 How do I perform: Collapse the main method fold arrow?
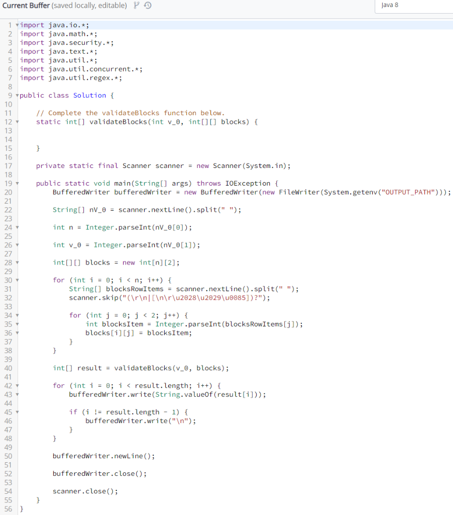click(x=17, y=183)
